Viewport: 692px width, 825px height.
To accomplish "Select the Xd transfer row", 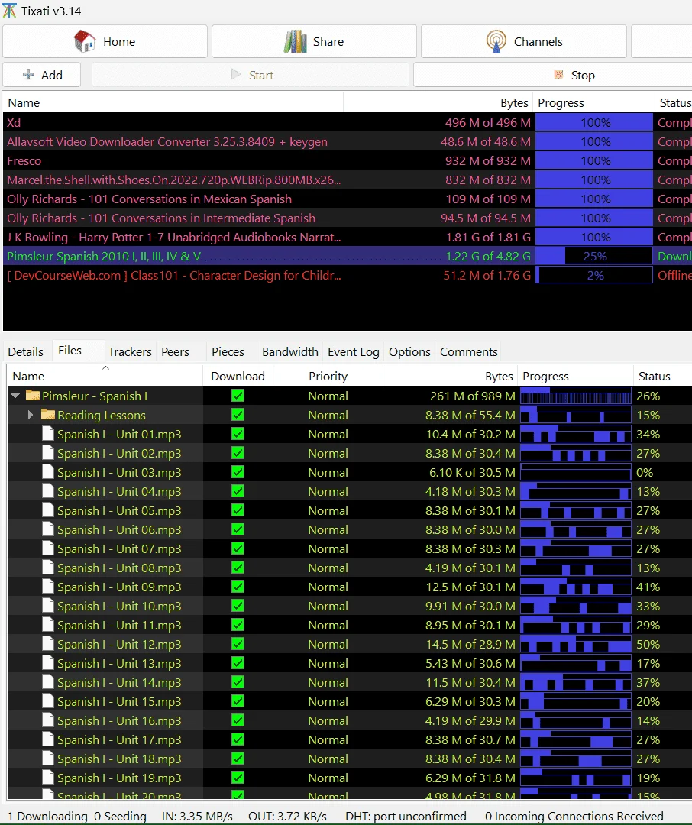I will tap(346, 122).
